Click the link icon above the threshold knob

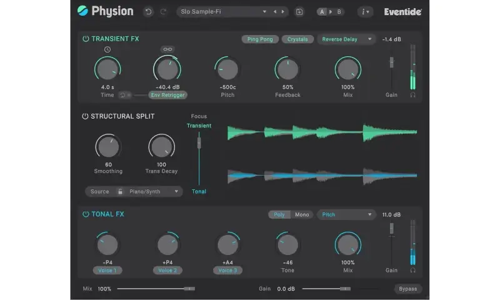coord(167,49)
